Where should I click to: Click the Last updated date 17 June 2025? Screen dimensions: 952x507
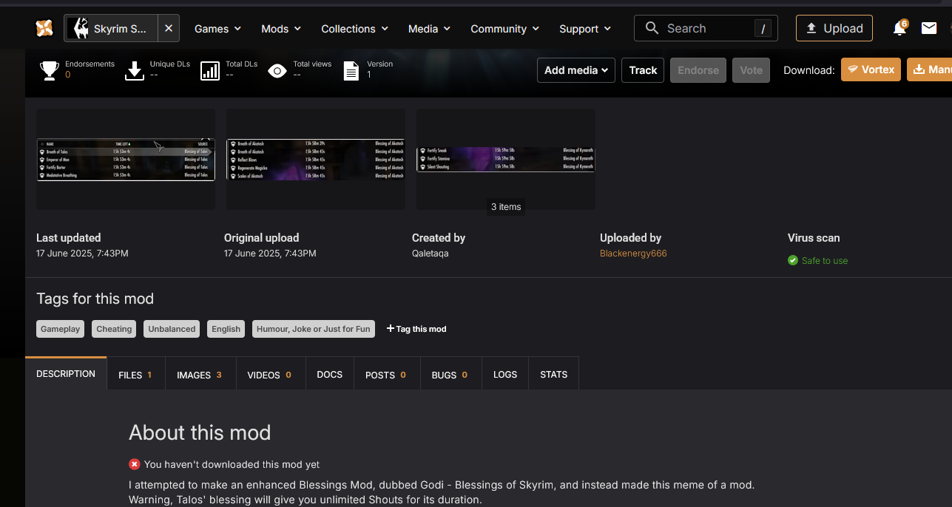[82, 253]
